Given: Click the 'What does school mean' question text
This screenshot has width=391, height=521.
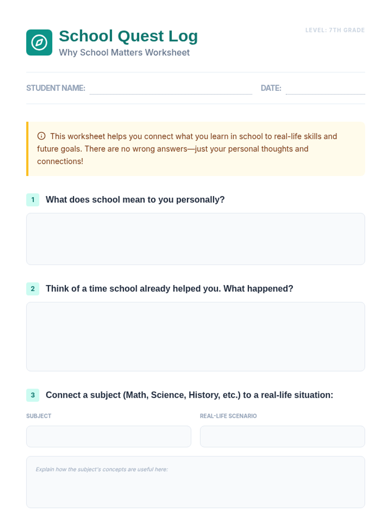Looking at the screenshot, I should pos(135,200).
